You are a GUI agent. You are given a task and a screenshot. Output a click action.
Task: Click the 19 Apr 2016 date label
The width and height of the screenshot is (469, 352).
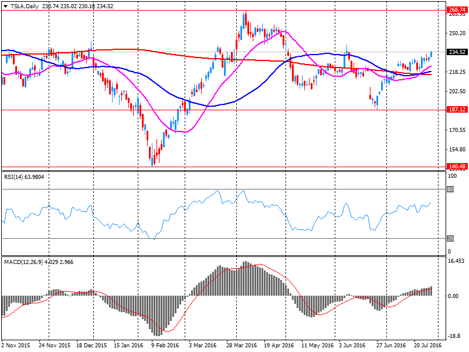coord(279,346)
